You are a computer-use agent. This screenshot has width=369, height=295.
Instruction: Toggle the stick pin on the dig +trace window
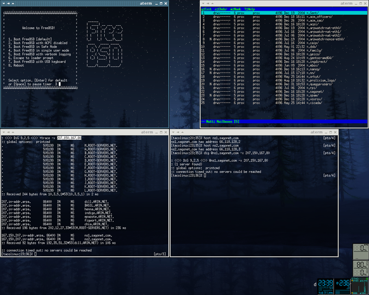point(8,132)
